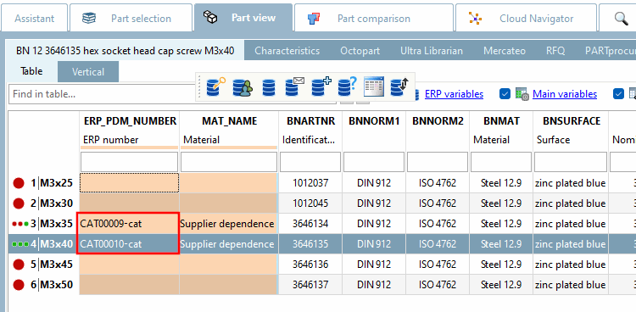Open the Characteristics tab
Image resolution: width=636 pixels, height=312 pixels.
[x=287, y=51]
